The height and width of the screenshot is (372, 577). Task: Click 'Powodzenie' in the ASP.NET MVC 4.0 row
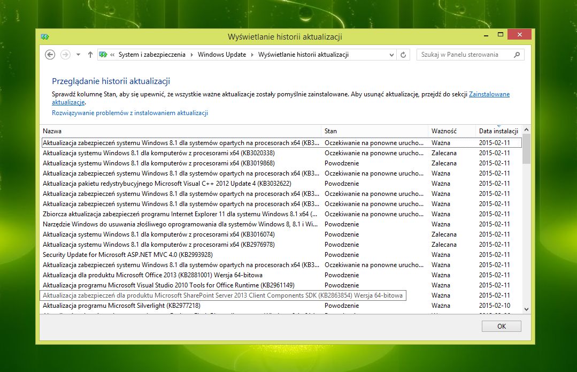(x=342, y=254)
